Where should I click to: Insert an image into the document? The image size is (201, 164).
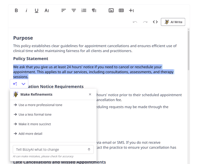coord(111,10)
